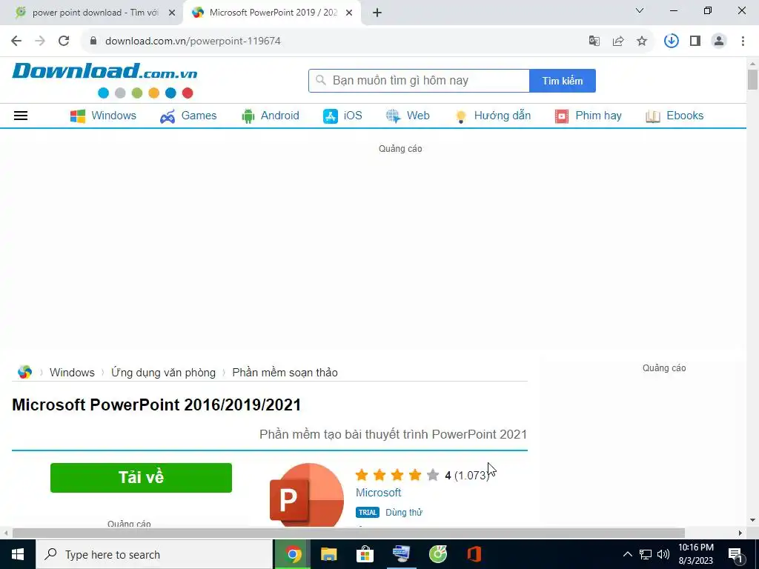The height and width of the screenshot is (569, 759).
Task: Click Windows taskbar search box
Action: 154,554
